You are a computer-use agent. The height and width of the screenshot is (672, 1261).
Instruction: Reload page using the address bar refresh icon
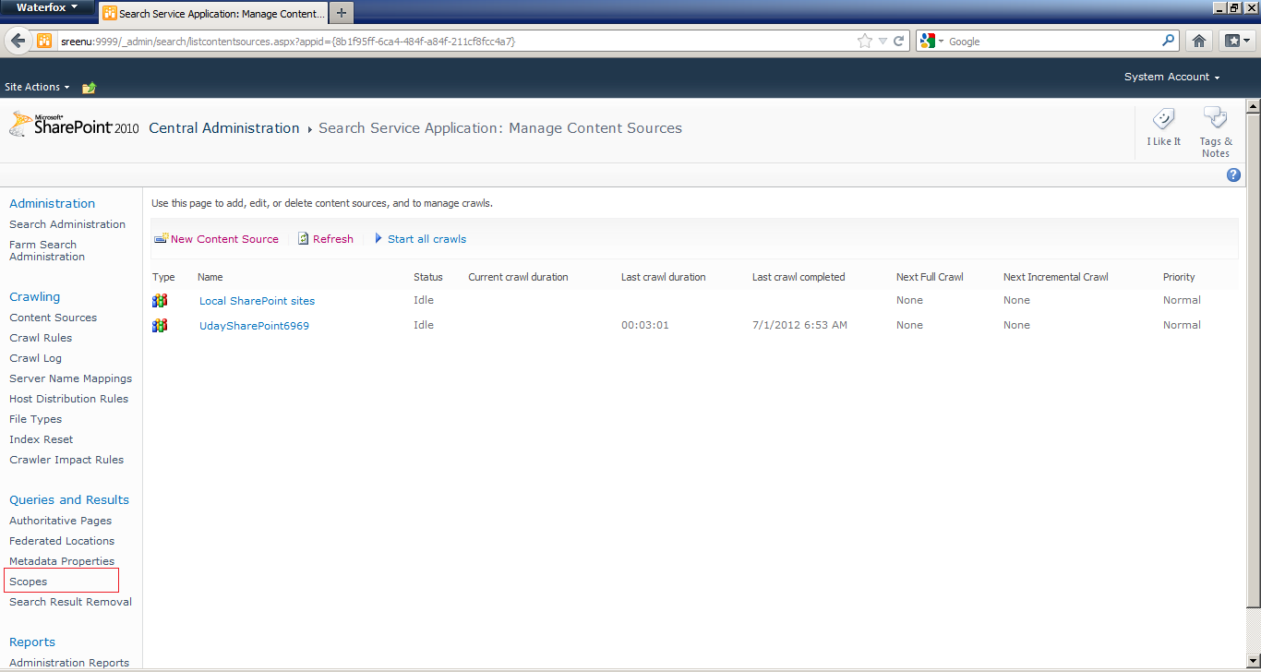898,41
